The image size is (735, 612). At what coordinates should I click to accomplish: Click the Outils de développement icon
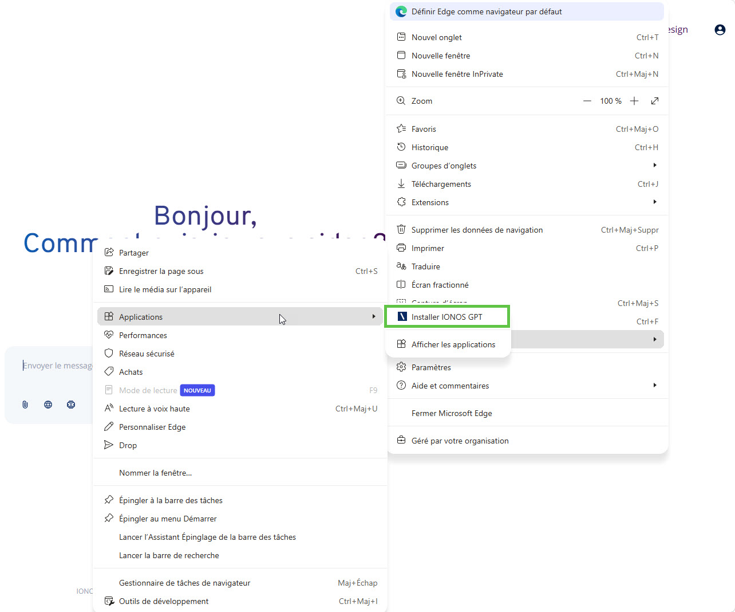click(x=109, y=601)
